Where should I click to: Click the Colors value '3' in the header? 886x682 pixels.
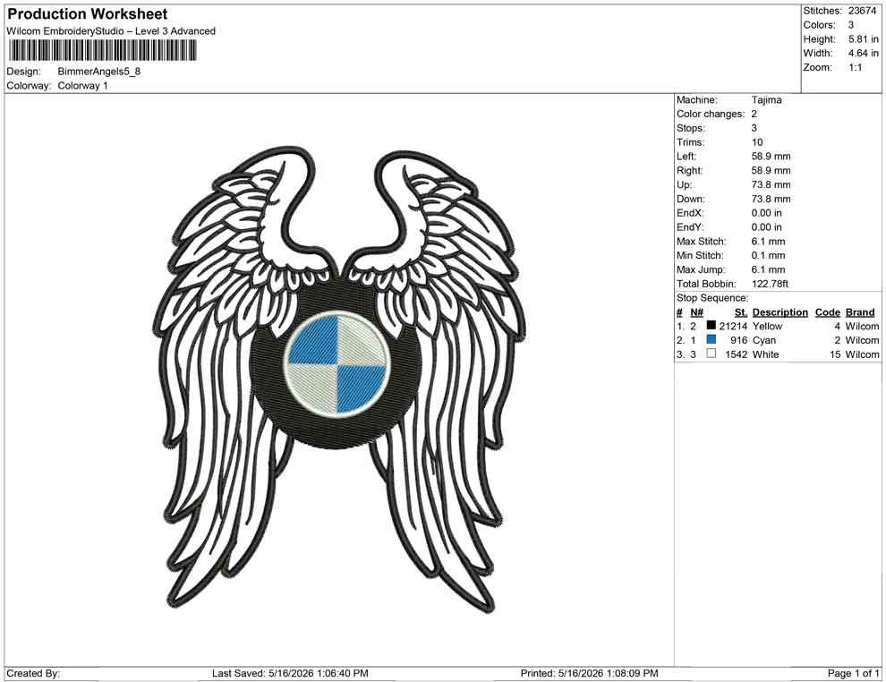(x=851, y=25)
